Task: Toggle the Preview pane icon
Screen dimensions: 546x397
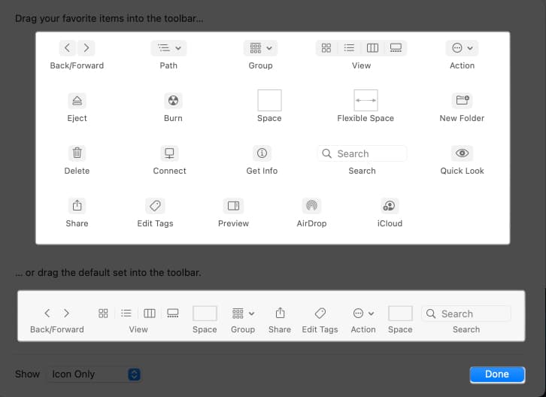Action: pos(233,206)
